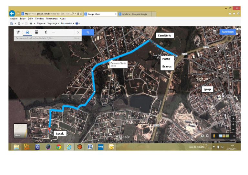Open File Explorer from the taskbar
The image size is (248, 175).
[16, 147]
